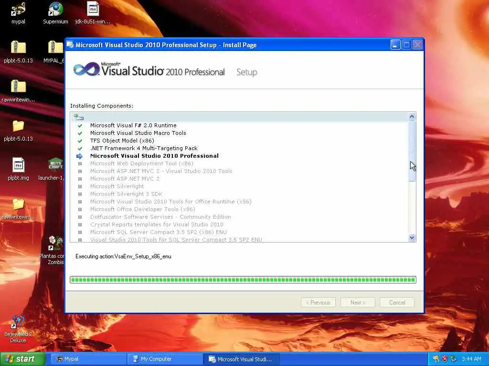
Task: Click the Executing action status text
Action: point(123,256)
